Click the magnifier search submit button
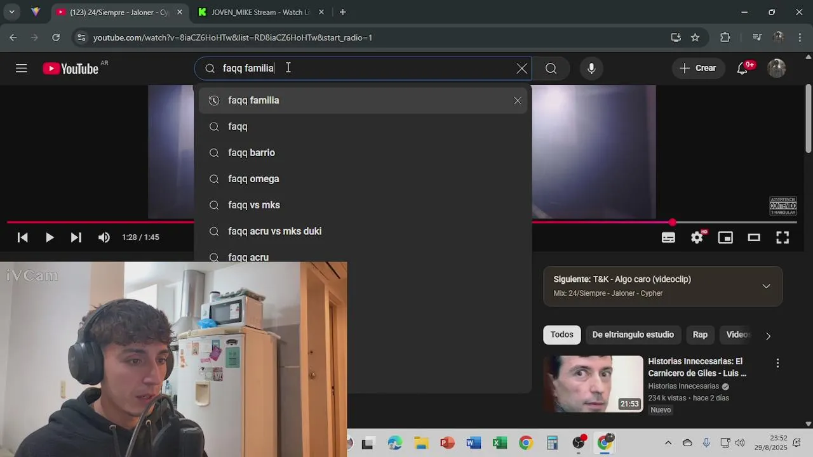The height and width of the screenshot is (457, 813). 551,69
